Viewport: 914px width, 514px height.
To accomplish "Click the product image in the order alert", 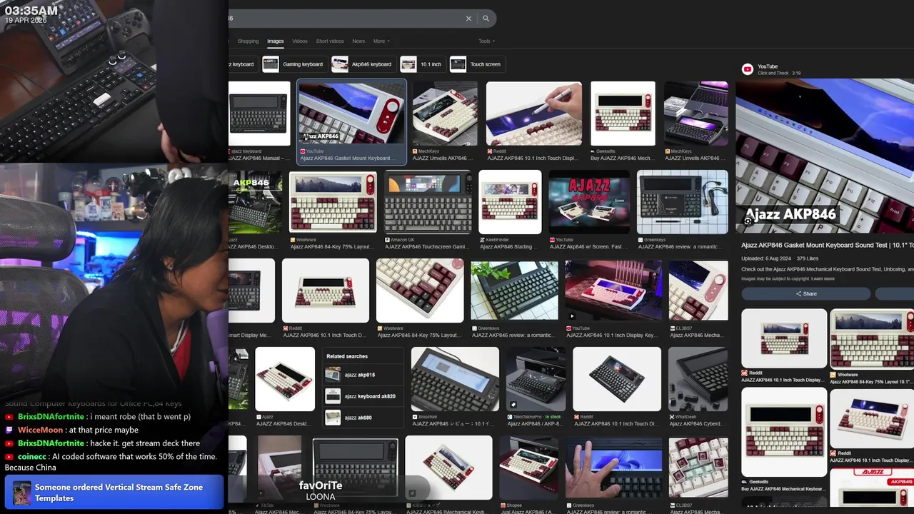I will pyautogui.click(x=22, y=493).
